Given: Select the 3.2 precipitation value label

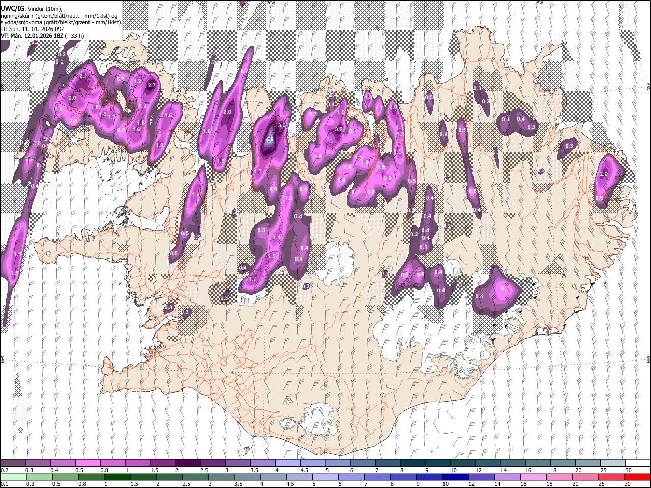Looking at the screenshot, I should point(339,129).
